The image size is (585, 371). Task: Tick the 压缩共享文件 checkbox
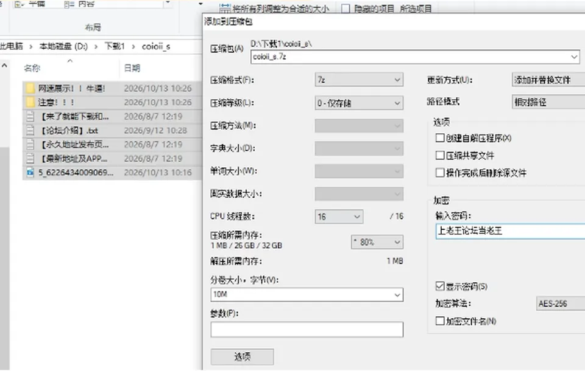click(440, 155)
